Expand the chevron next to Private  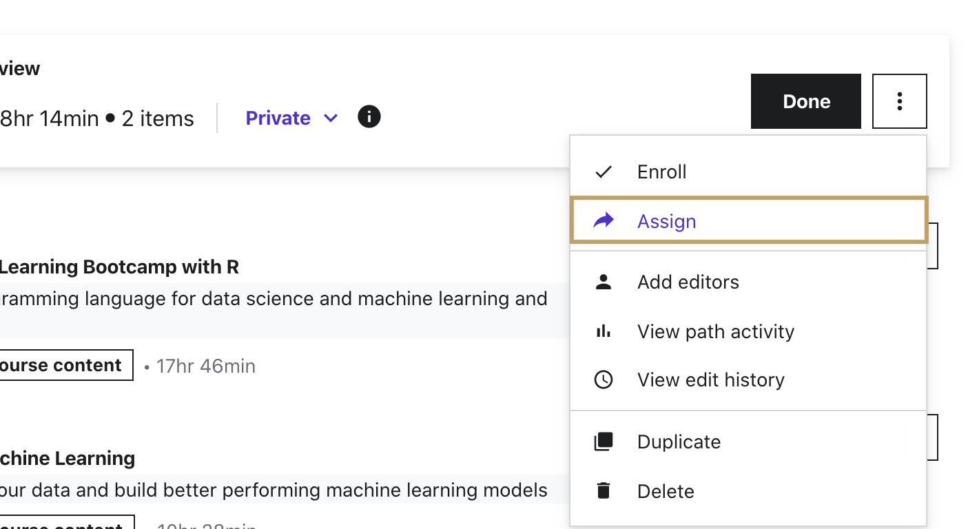331,118
